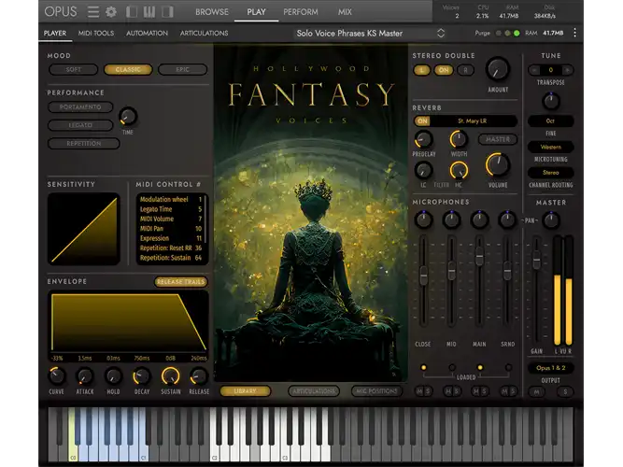Toggle the Reverb ON switch

(x=423, y=120)
